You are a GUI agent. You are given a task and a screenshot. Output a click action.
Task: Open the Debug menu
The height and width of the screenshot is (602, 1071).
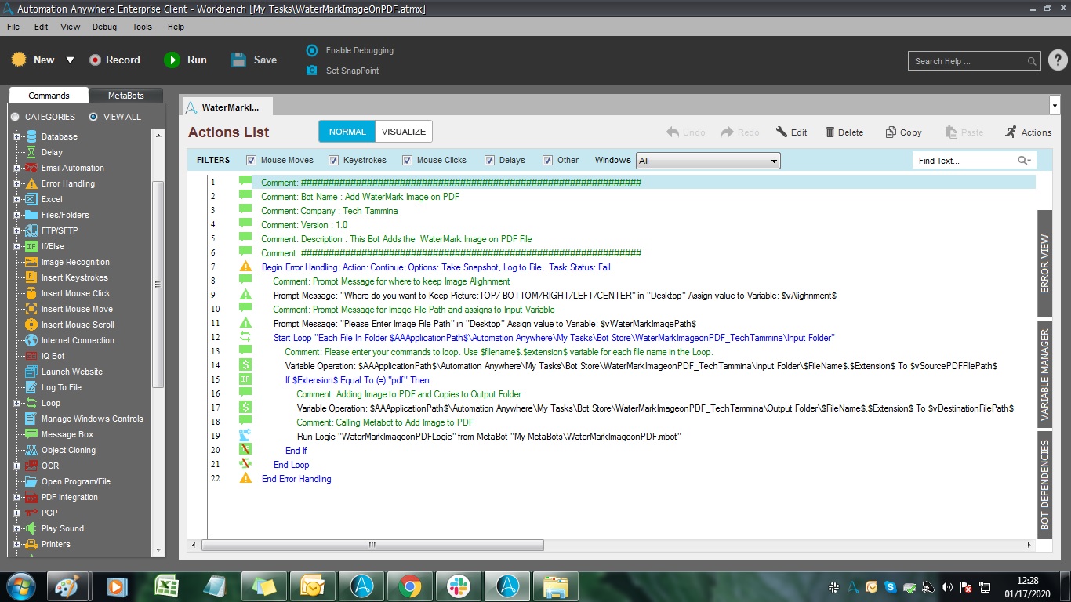tap(104, 27)
